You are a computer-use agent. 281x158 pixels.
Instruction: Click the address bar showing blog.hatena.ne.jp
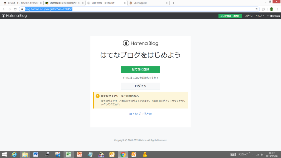(x=139, y=9)
